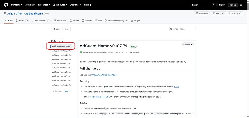249x118 pixels.
Task: Open the Actions tab
Action: [74, 21]
